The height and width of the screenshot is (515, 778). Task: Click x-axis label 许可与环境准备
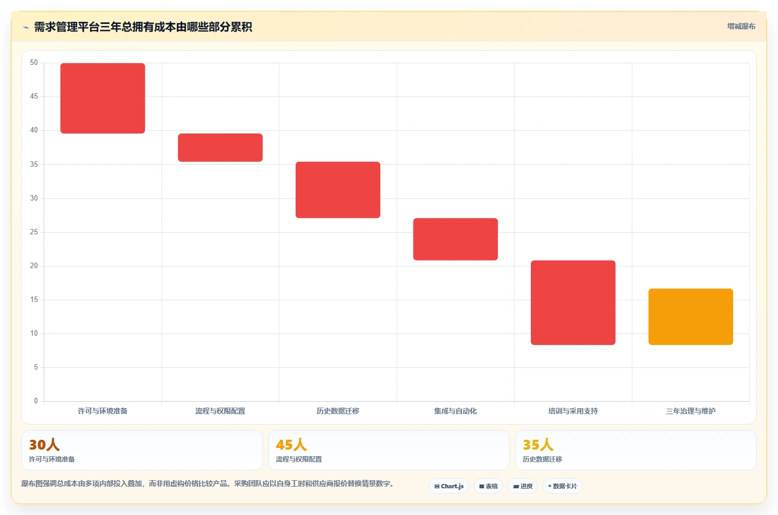[x=103, y=411]
